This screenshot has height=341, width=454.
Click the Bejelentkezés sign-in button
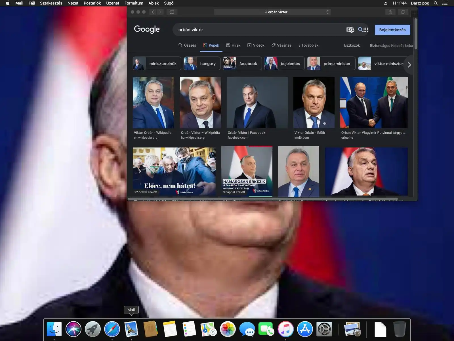(392, 30)
